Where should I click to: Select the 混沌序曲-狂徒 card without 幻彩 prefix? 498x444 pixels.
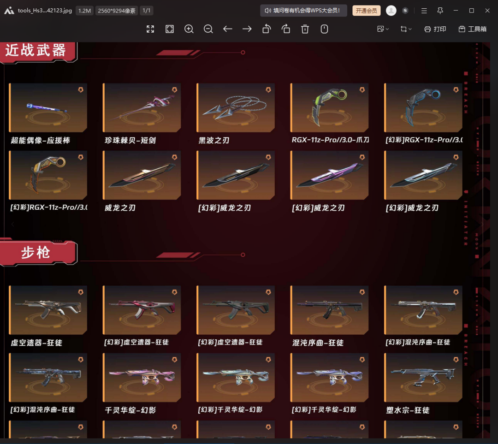(329, 310)
